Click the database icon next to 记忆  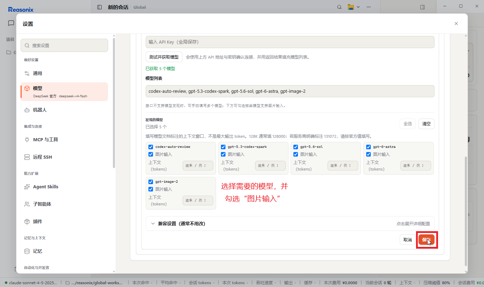pos(27,251)
